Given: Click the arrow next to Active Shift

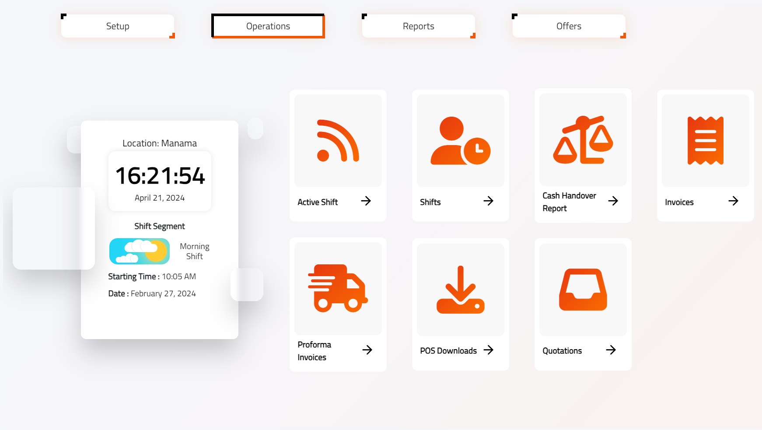Looking at the screenshot, I should [367, 201].
